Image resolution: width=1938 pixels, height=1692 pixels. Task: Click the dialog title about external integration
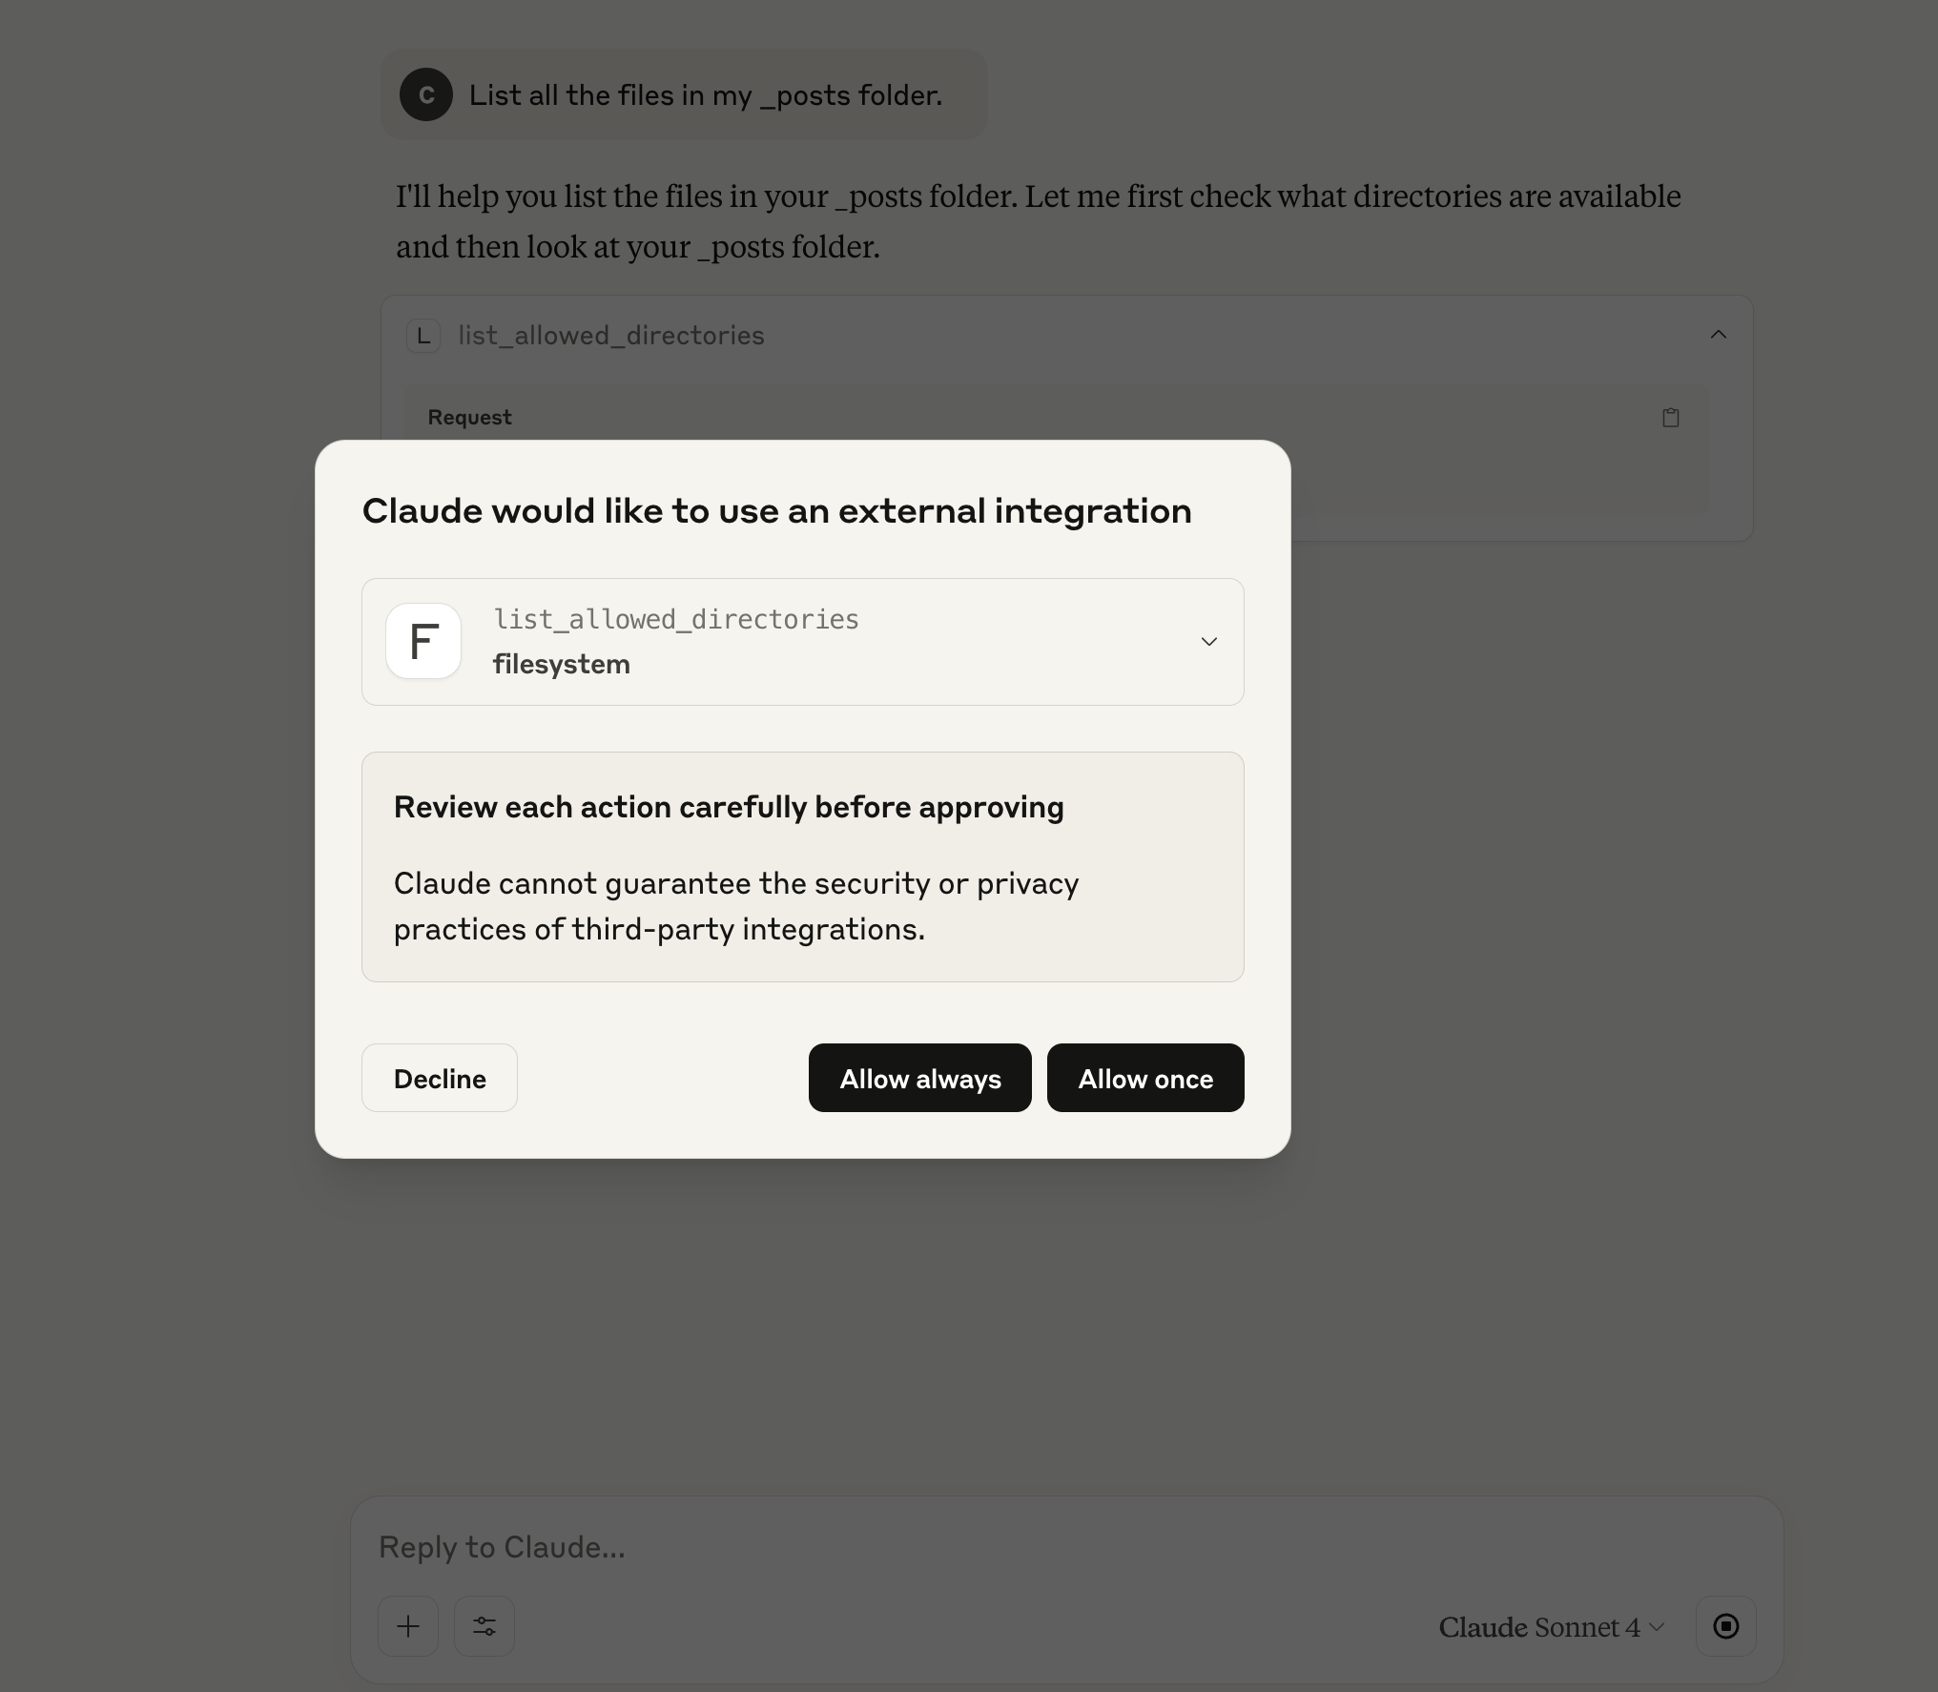click(776, 511)
